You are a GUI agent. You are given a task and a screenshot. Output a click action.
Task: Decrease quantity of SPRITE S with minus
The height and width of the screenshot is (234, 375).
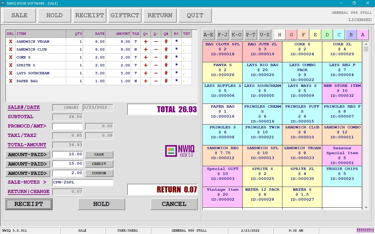(x=156, y=65)
